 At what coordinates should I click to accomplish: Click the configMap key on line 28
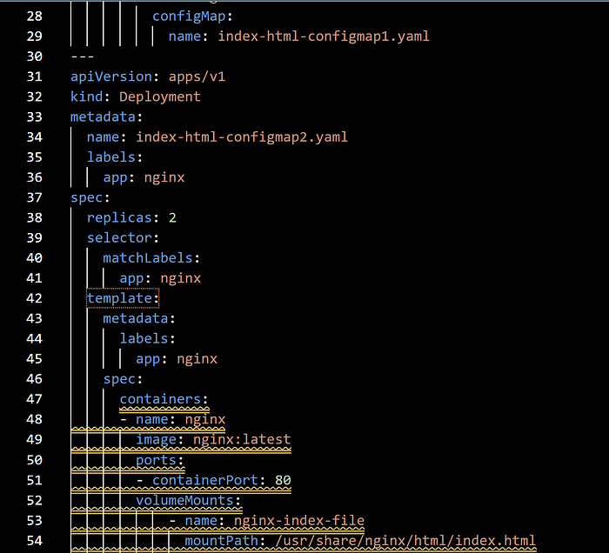coord(189,17)
